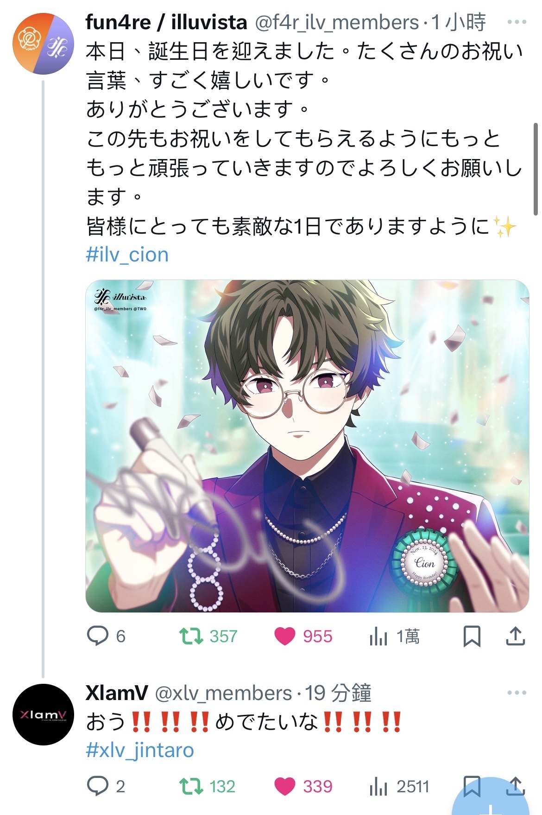Open more options menu for XlamV reply

[517, 693]
